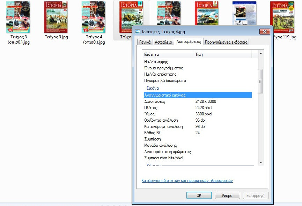The width and height of the screenshot is (302, 206).
Task: Click the Ιδιότητα column header
Action: [168, 54]
